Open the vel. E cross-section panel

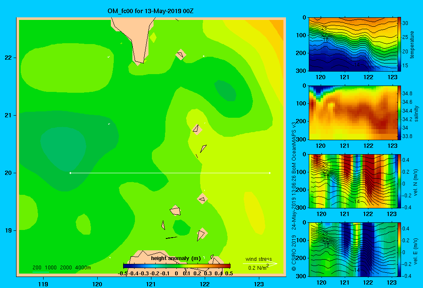(x=353, y=249)
